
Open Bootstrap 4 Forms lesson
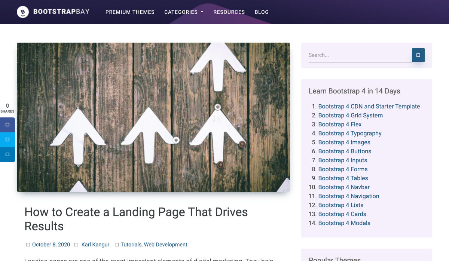pos(343,169)
